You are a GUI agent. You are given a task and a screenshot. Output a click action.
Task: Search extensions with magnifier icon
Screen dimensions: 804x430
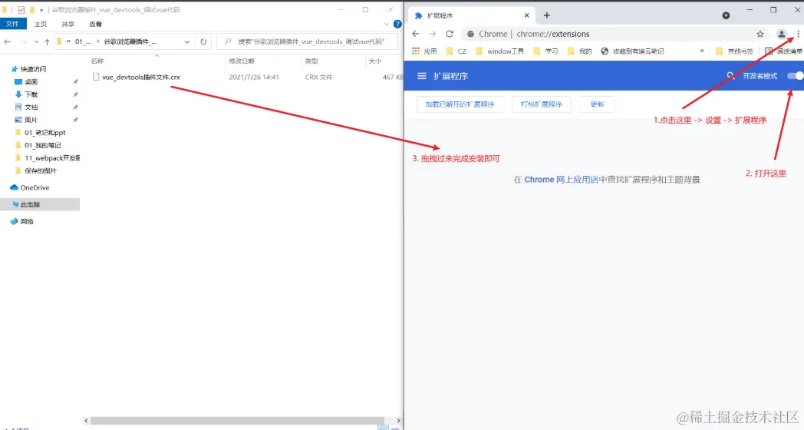click(x=730, y=76)
